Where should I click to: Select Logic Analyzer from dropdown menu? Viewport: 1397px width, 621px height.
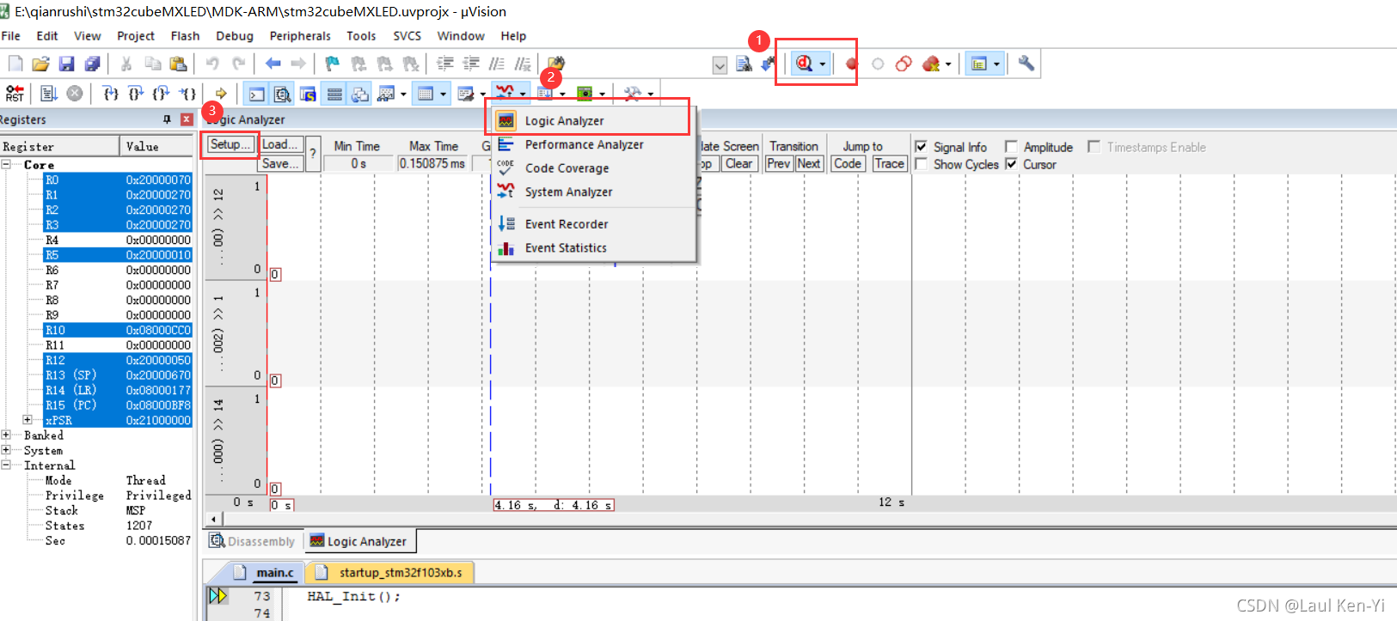point(564,121)
